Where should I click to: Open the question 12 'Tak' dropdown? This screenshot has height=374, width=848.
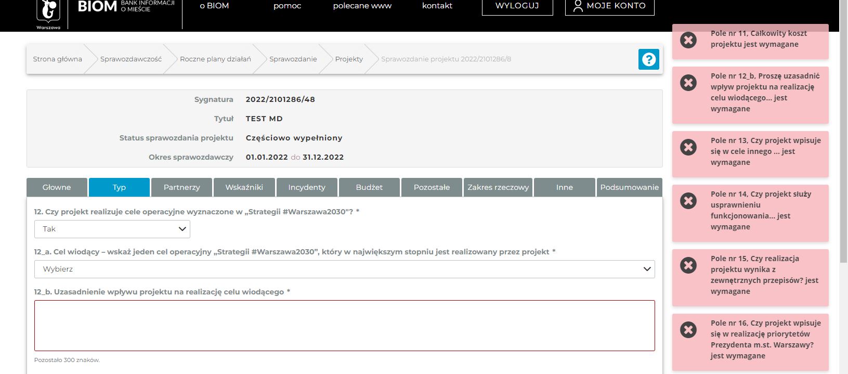pyautogui.click(x=112, y=229)
